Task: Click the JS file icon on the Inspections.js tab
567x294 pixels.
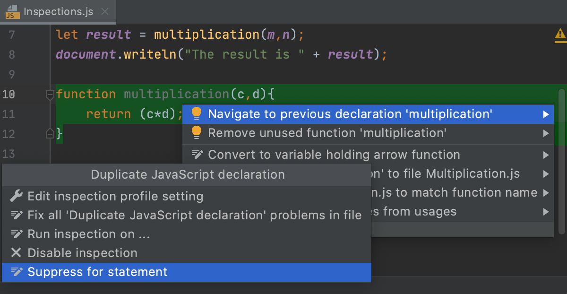Action: pyautogui.click(x=12, y=12)
